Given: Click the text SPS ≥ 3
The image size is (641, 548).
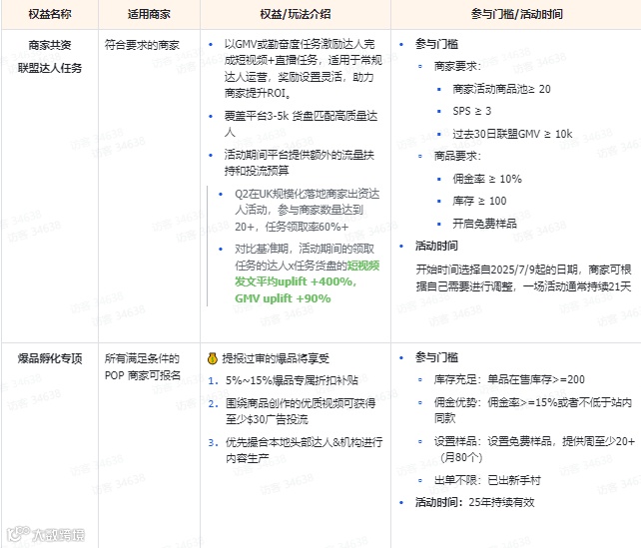Looking at the screenshot, I should coord(471,111).
